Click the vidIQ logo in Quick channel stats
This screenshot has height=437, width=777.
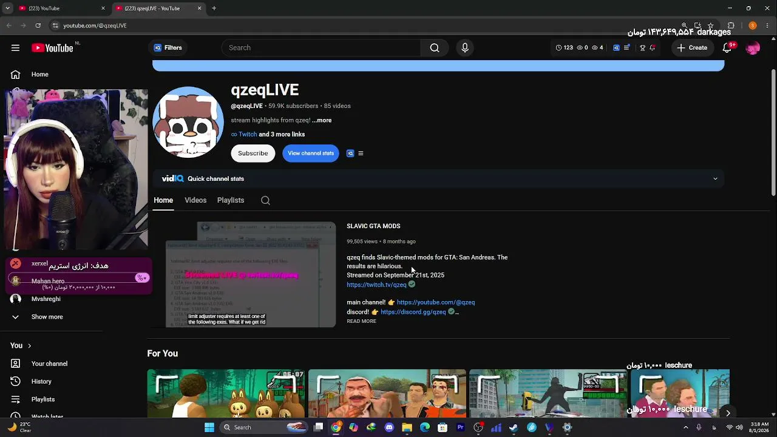click(172, 178)
